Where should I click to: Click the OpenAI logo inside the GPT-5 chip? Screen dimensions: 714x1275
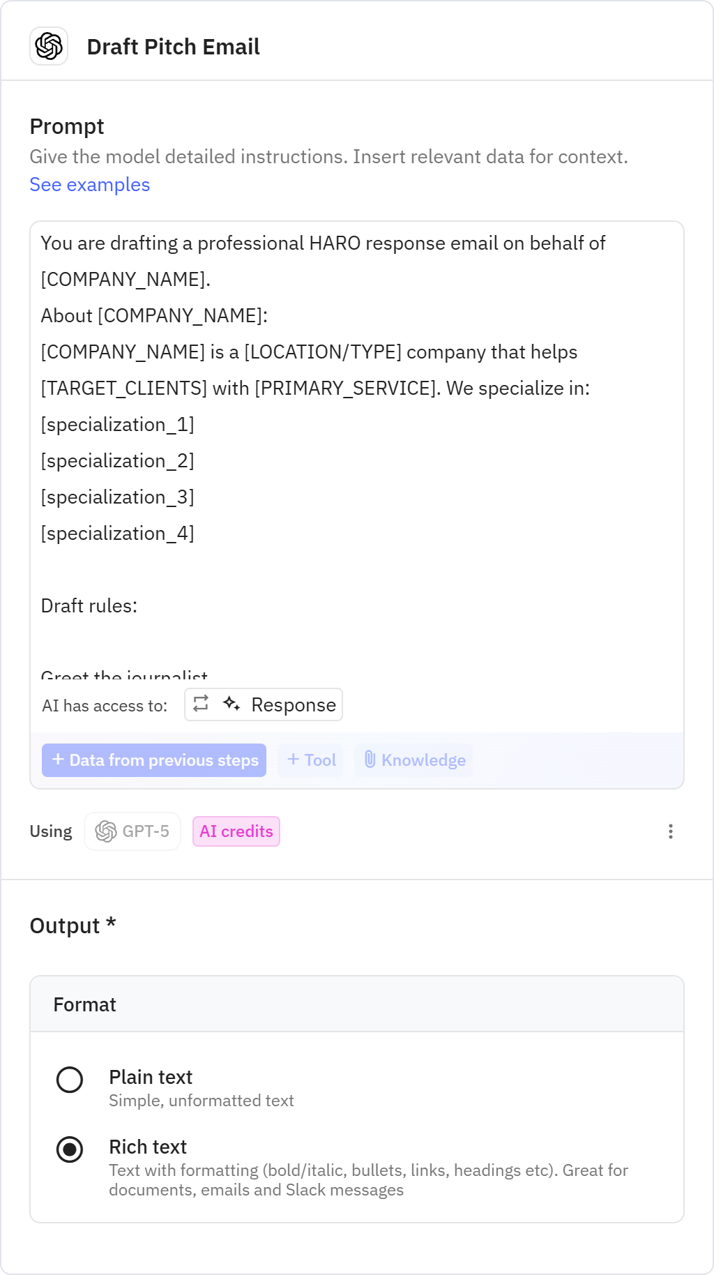coord(107,831)
